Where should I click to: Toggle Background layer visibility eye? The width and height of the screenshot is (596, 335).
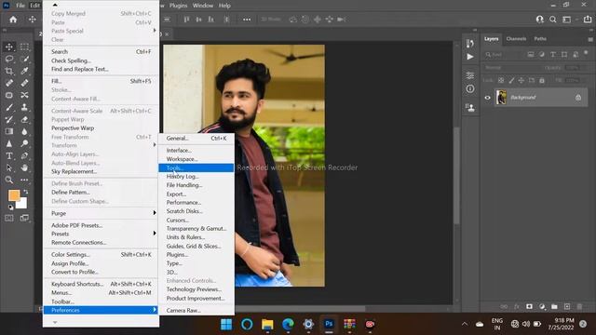coord(488,98)
